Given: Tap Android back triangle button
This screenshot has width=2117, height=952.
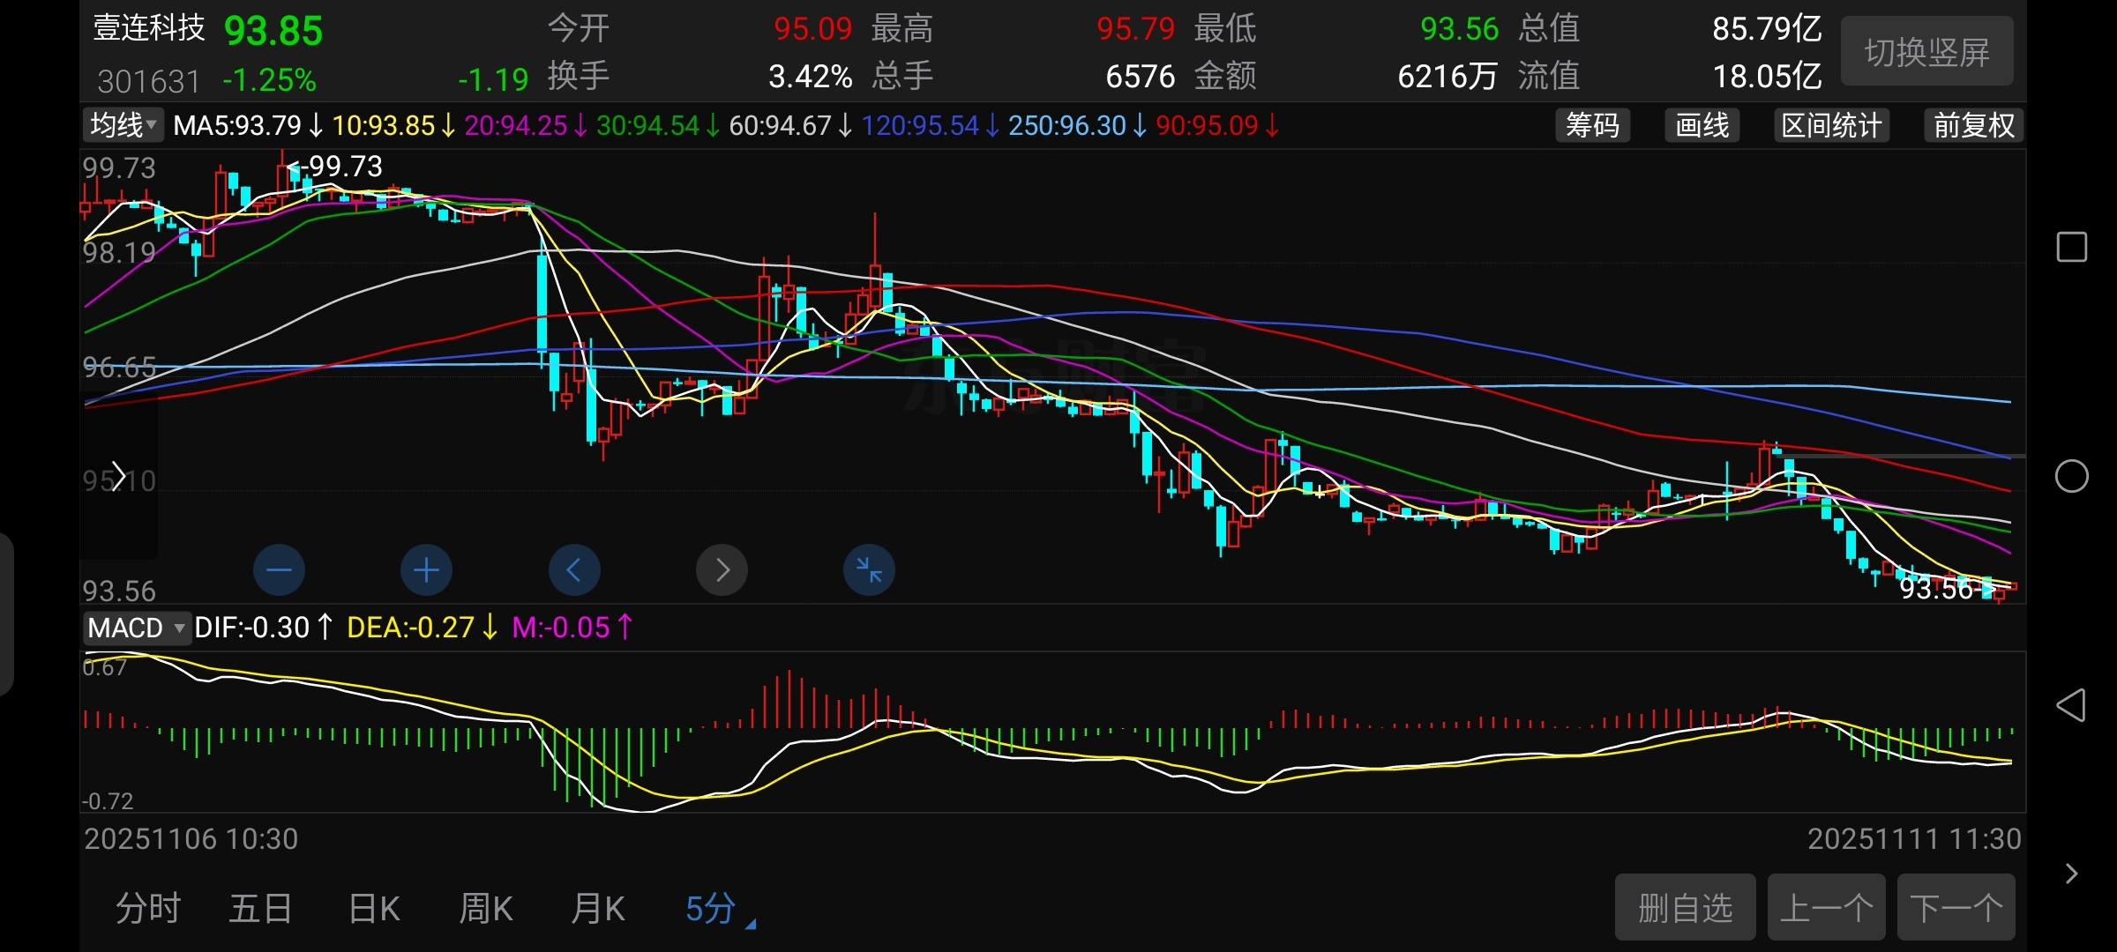Looking at the screenshot, I should pos(2070,705).
